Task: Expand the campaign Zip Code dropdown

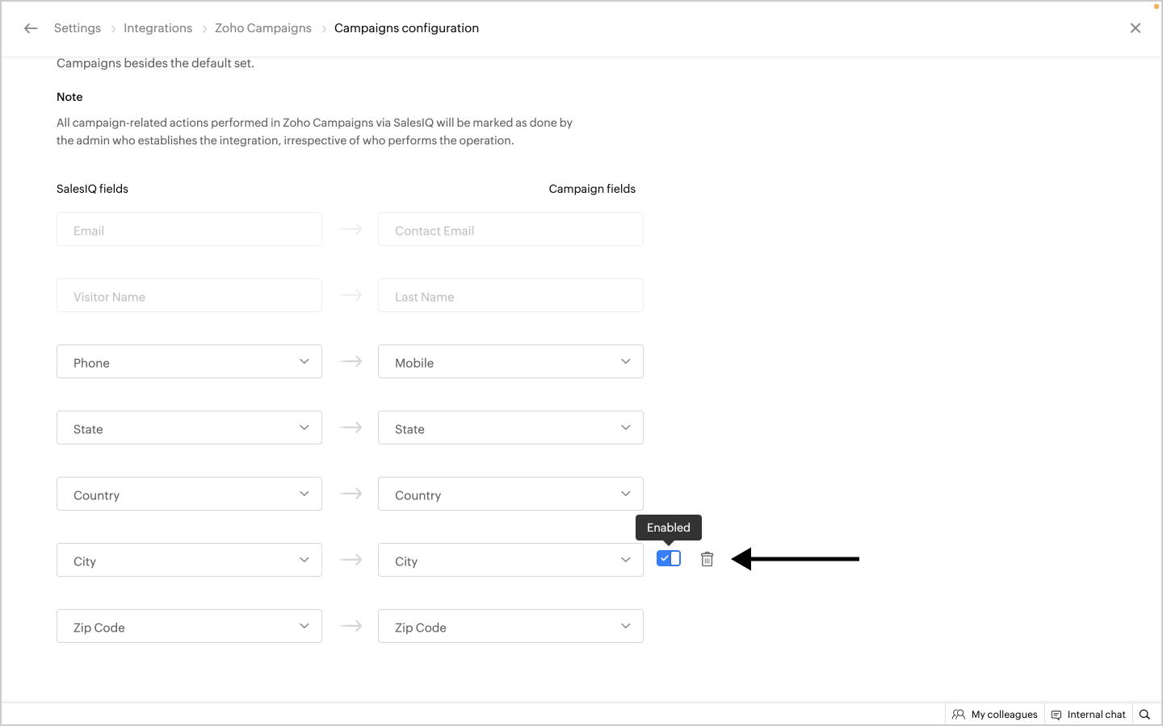Action: (510, 627)
